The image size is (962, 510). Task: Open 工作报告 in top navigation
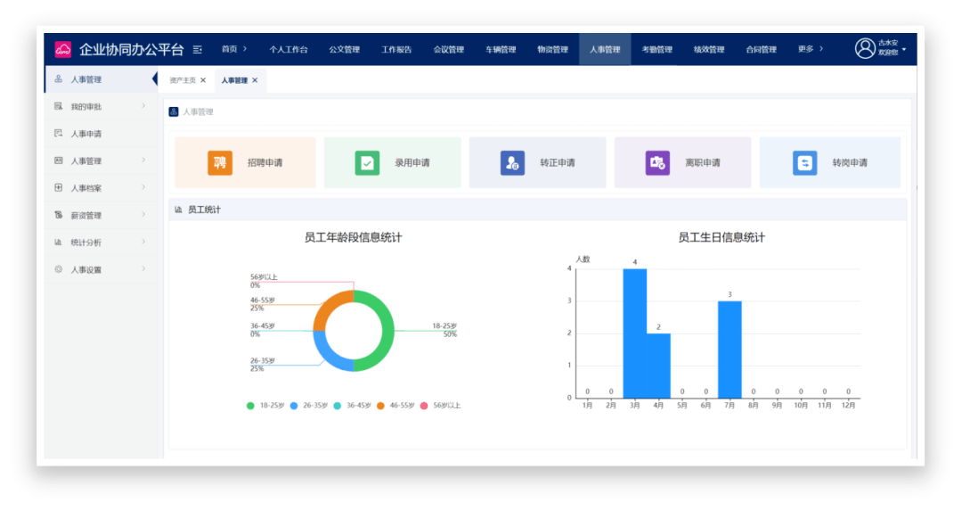[396, 50]
